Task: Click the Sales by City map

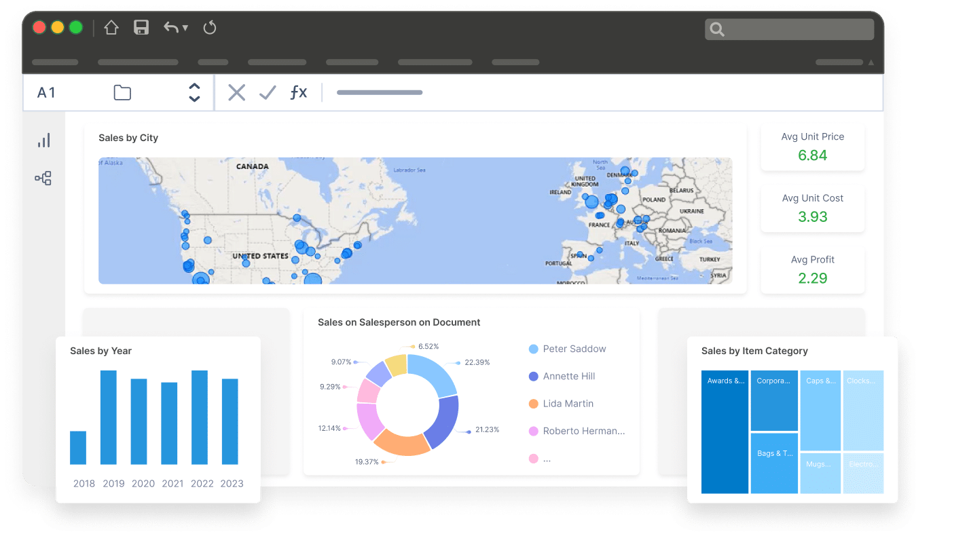Action: (x=415, y=221)
